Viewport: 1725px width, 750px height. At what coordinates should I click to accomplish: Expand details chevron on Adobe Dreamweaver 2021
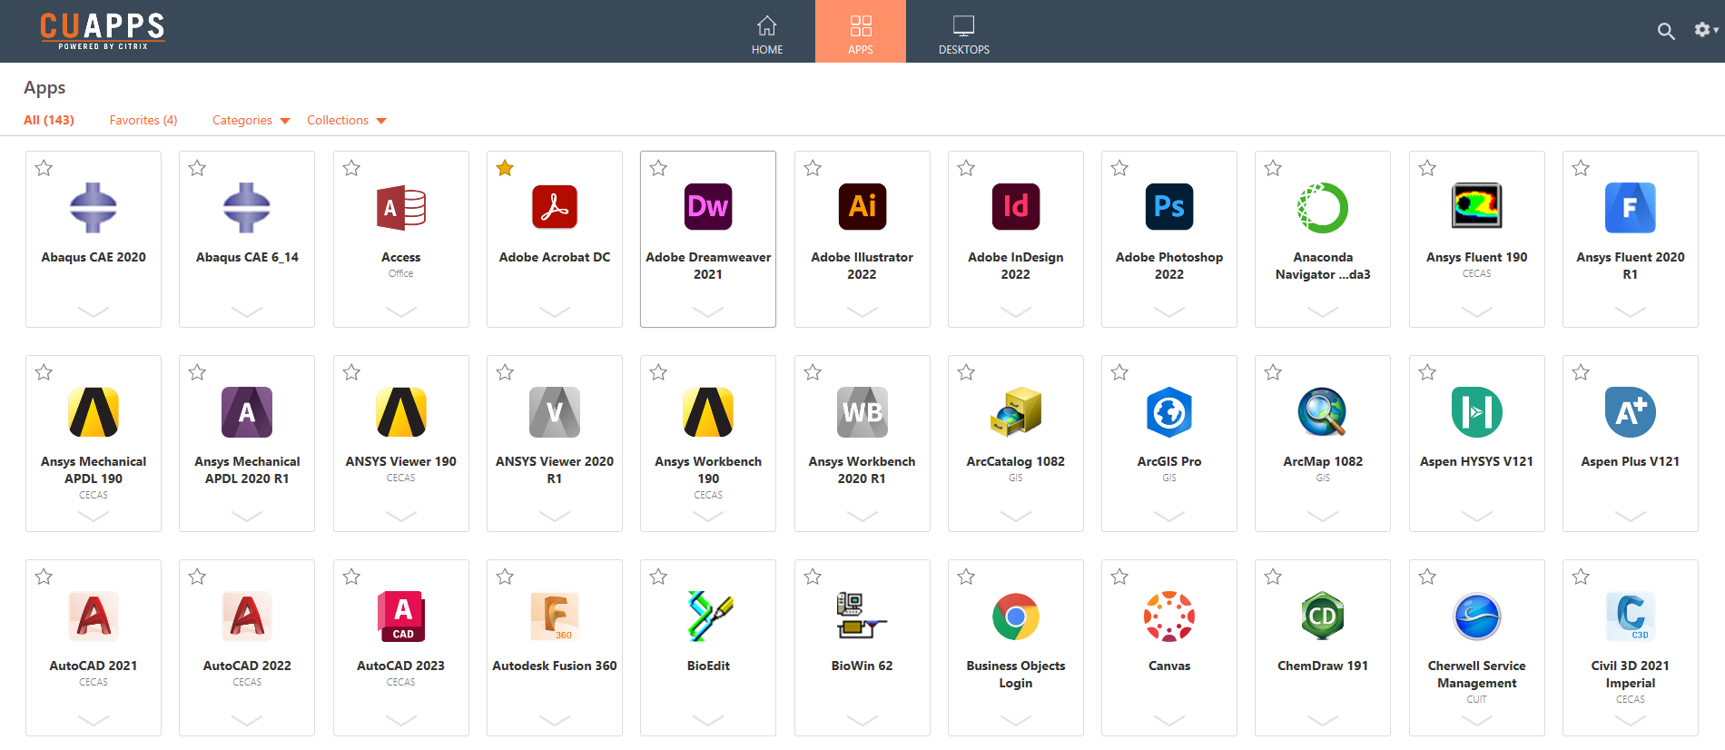[x=708, y=311]
